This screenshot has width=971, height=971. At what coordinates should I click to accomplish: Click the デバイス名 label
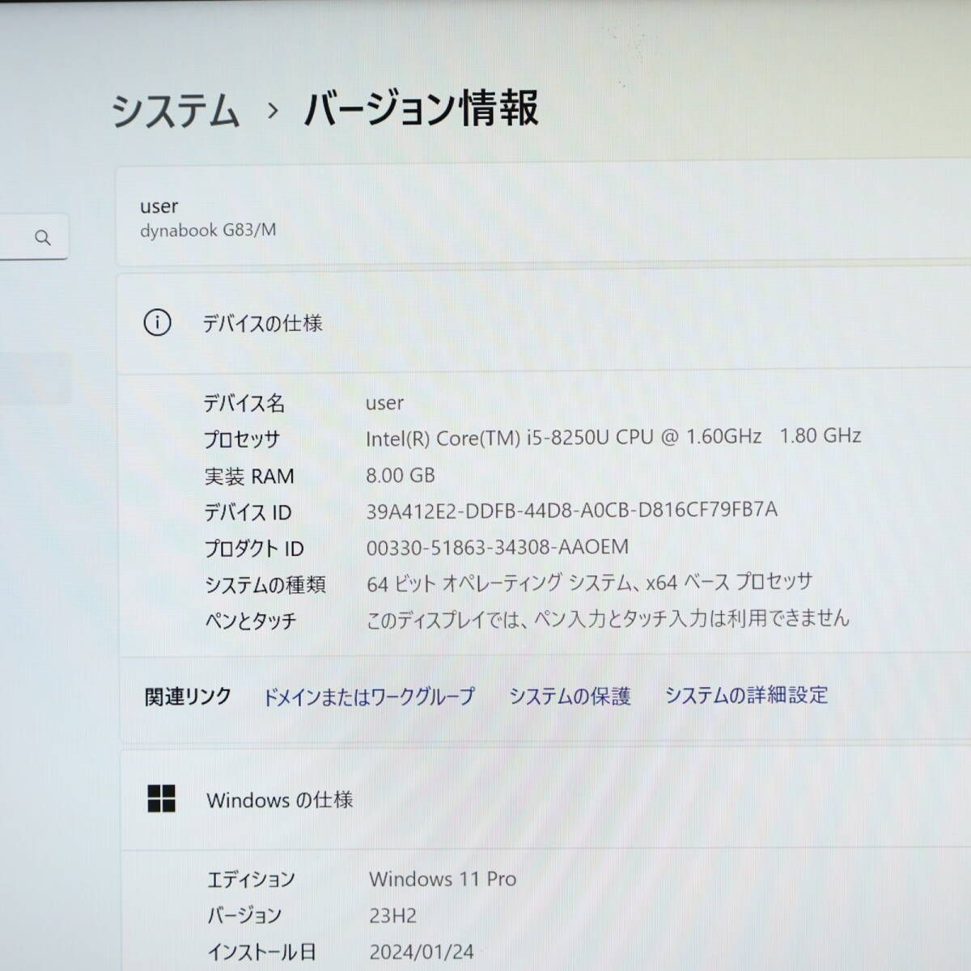tap(244, 403)
